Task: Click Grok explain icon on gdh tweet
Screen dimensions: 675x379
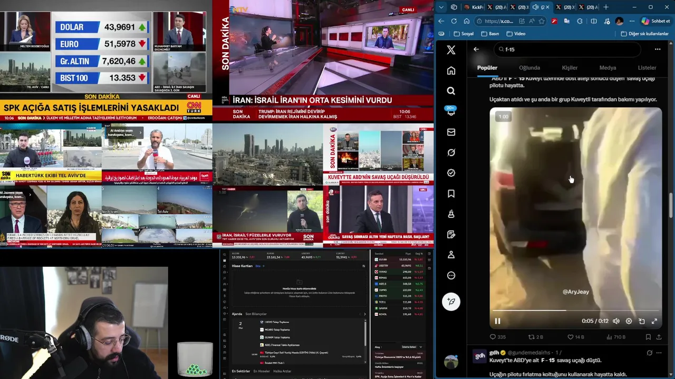Action: [x=650, y=353]
